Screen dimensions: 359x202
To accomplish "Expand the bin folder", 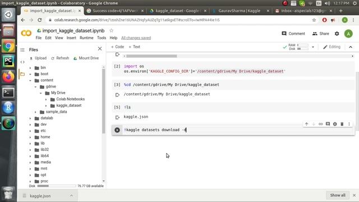I will (x=30, y=68).
